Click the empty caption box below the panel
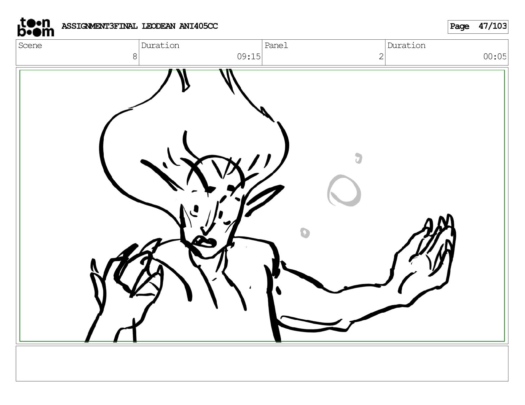 point(262,363)
